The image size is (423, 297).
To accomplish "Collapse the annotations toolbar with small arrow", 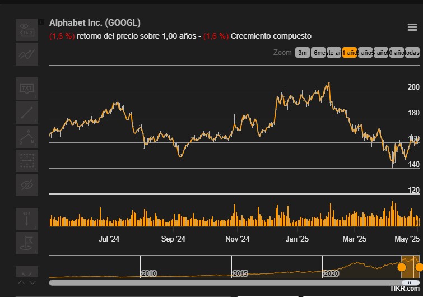I will (40, 22).
